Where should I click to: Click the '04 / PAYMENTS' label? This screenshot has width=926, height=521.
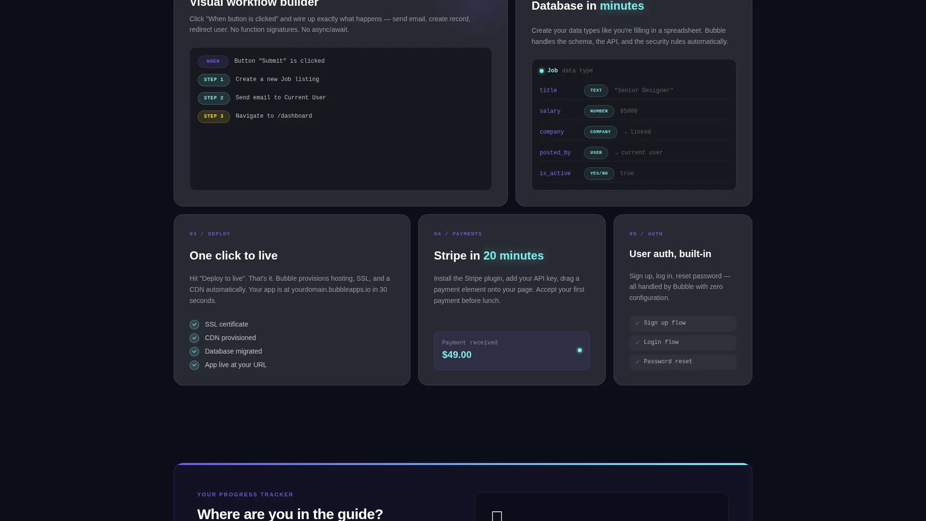point(458,234)
